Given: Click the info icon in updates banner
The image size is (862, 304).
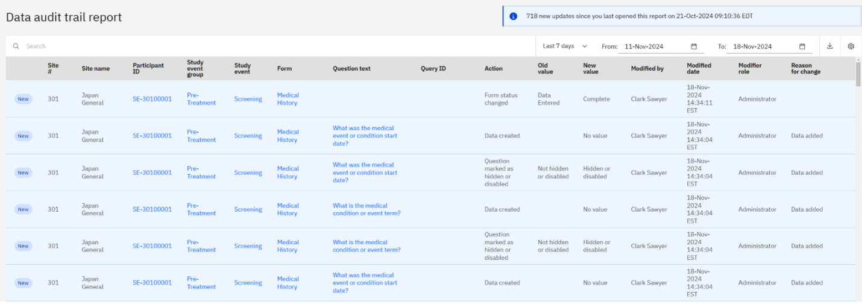Looking at the screenshot, I should click(x=513, y=16).
